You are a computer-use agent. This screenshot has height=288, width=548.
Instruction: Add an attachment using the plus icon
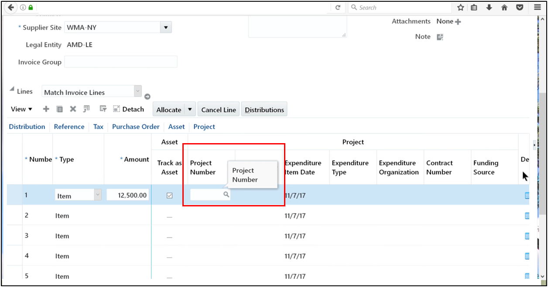coord(458,22)
